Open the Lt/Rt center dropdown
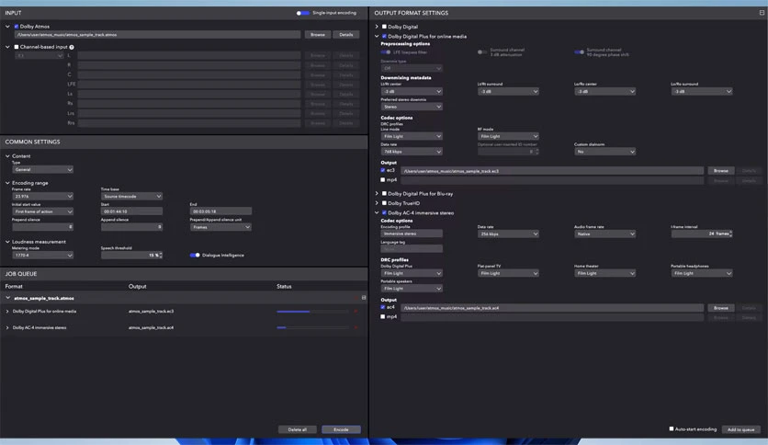Image resolution: width=768 pixels, height=445 pixels. point(412,91)
